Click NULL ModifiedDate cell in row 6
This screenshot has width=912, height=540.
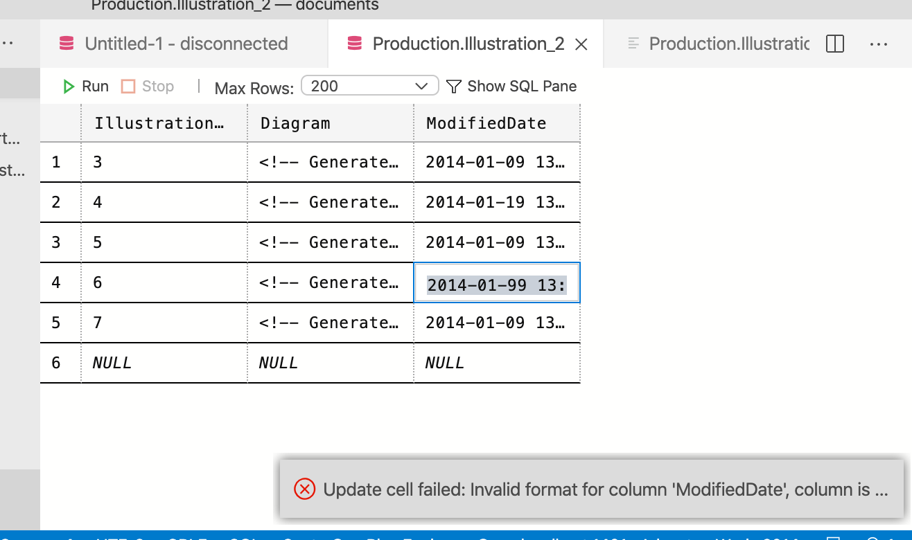(497, 363)
